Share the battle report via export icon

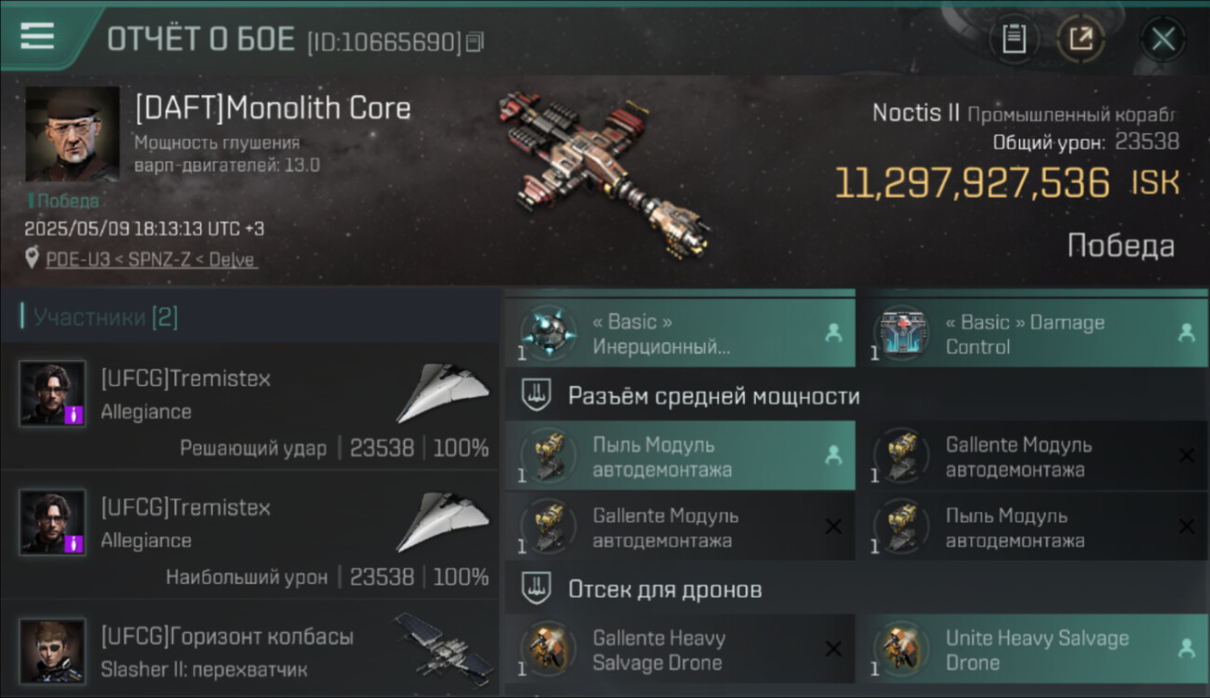click(x=1081, y=39)
